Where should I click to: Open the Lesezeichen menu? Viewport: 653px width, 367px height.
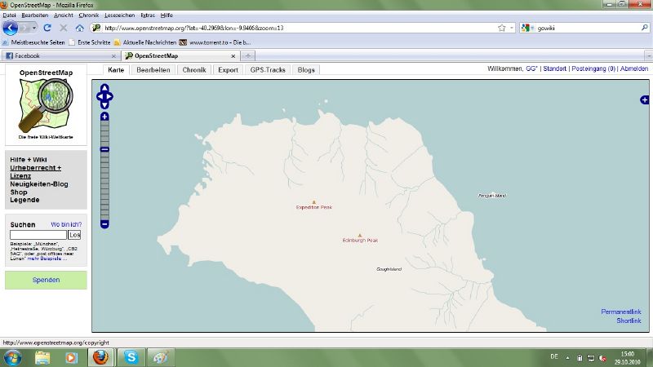coord(119,15)
